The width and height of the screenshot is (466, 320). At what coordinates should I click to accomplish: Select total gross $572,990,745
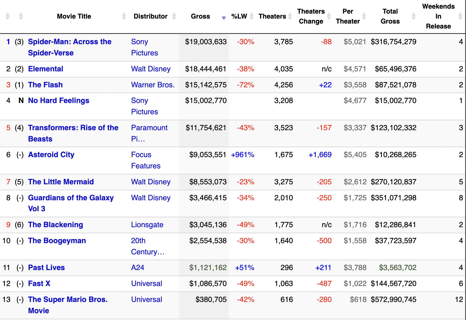pos(393,299)
